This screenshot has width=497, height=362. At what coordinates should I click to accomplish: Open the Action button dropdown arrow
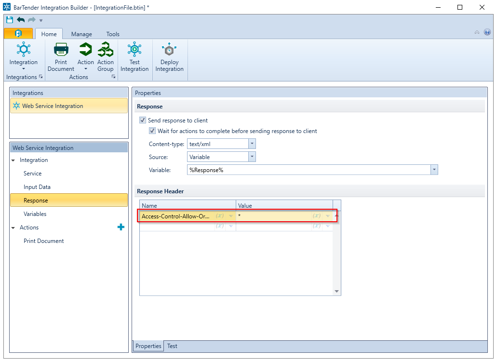(x=86, y=69)
